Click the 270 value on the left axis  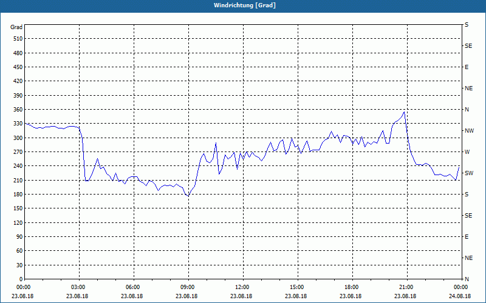coord(18,152)
